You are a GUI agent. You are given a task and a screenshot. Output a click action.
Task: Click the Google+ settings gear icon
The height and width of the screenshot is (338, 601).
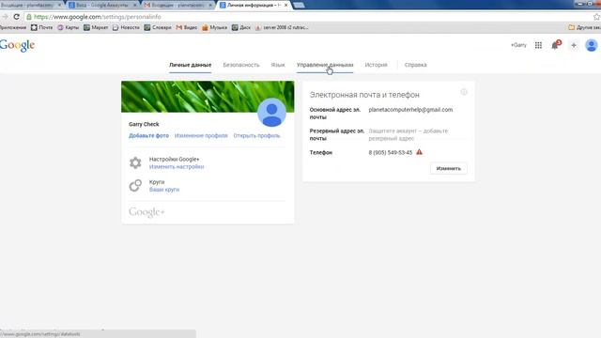pos(135,162)
